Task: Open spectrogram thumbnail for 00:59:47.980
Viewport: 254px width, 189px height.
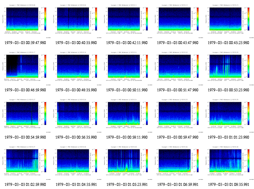Action: coord(178,115)
